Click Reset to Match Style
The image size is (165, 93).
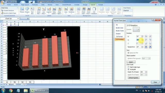pyautogui.click(x=9, y=13)
